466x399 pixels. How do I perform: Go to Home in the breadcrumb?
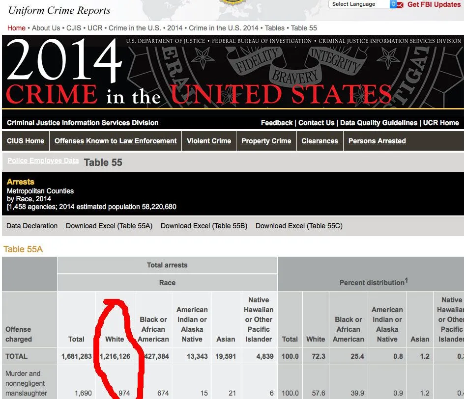click(16, 28)
